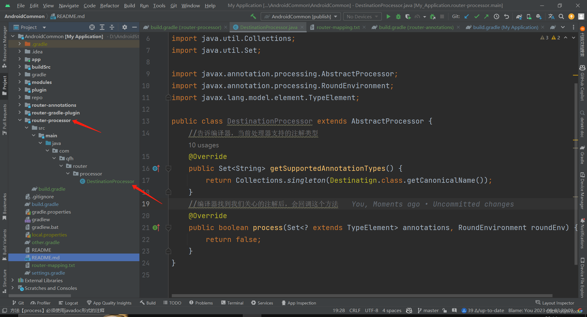587x317 pixels.
Task: Start the Debug bug icon
Action: pyautogui.click(x=398, y=16)
